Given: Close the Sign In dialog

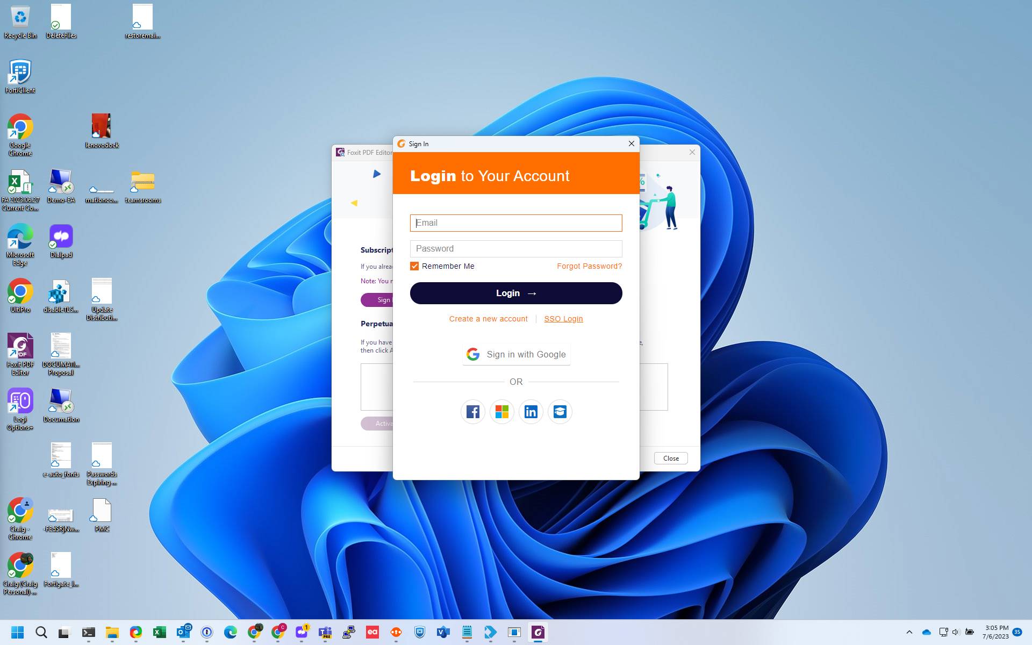Looking at the screenshot, I should (632, 144).
